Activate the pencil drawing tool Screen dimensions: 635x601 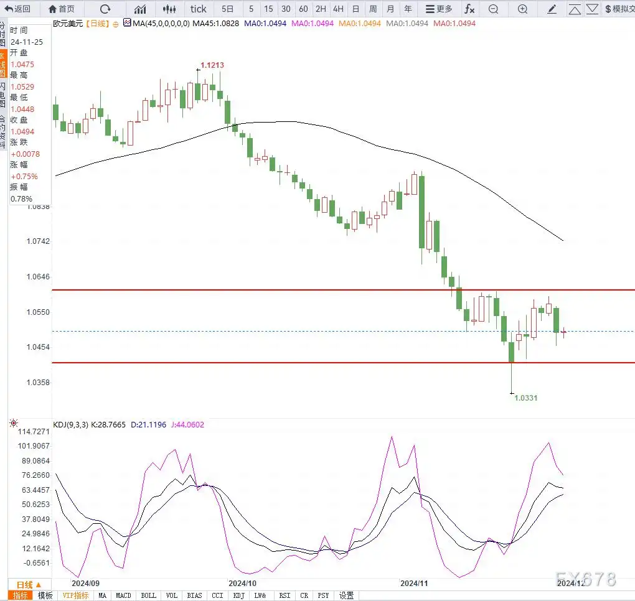552,9
